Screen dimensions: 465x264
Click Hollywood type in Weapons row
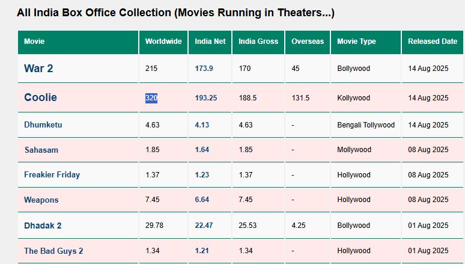353,200
